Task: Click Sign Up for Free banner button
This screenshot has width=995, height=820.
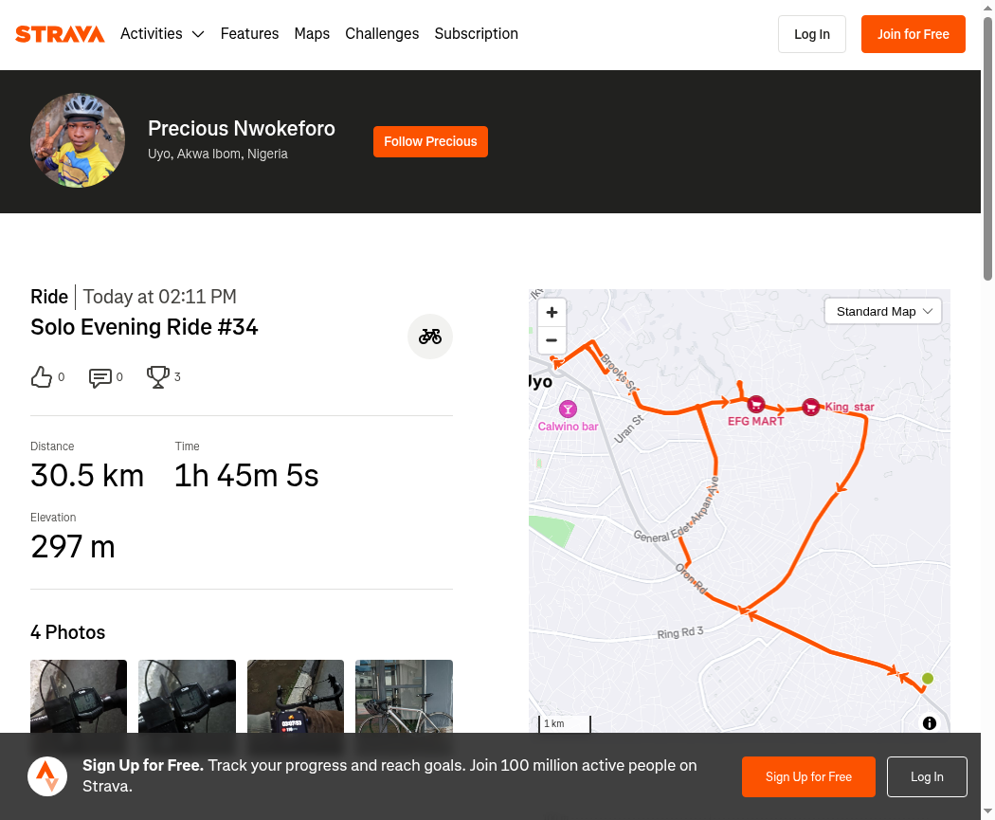Action: [808, 776]
